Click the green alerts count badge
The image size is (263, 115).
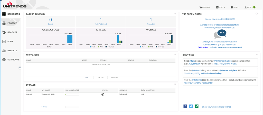(254, 7)
